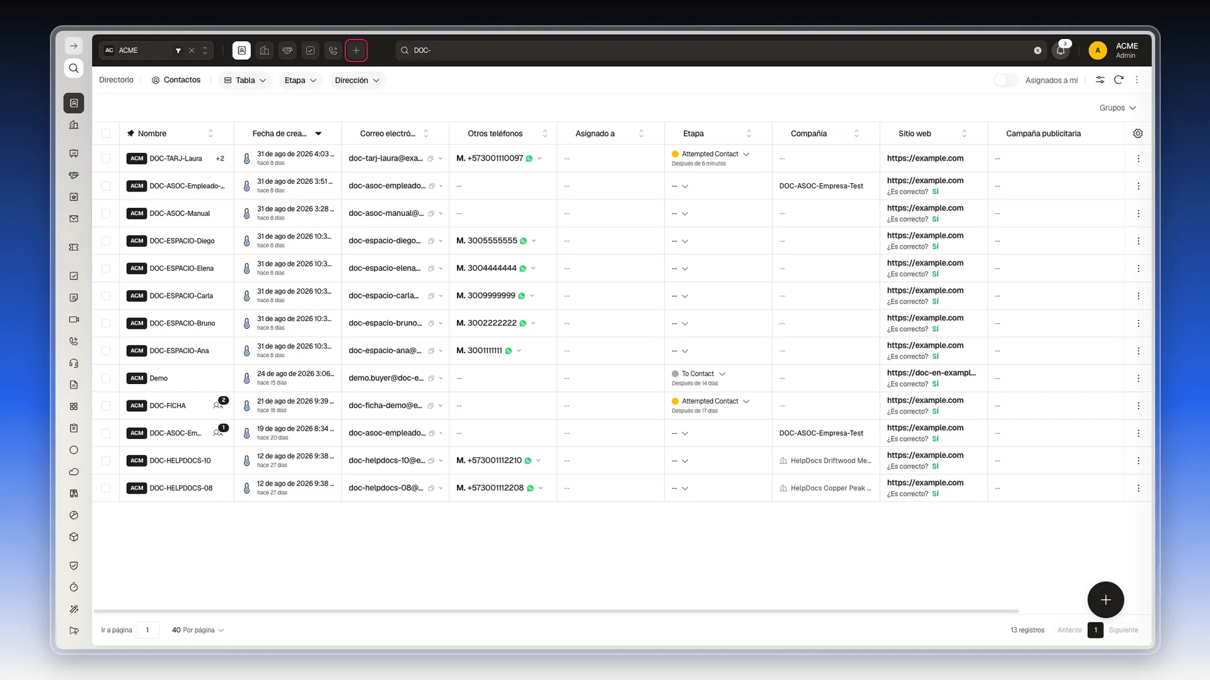This screenshot has height=680, width=1210.
Task: Select the Demo row checkbox
Action: coord(106,378)
